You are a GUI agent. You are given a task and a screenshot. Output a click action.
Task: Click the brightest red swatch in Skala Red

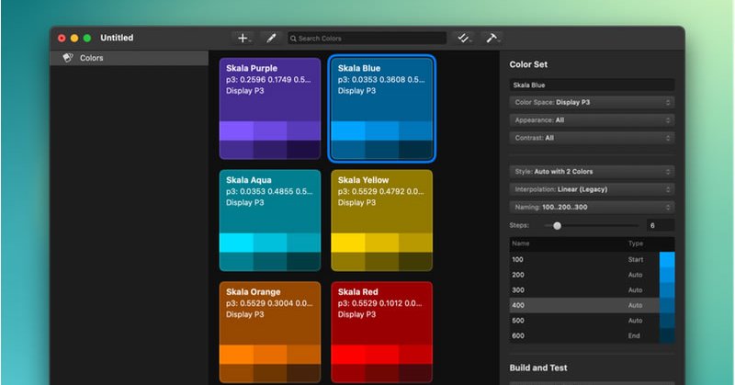point(348,355)
